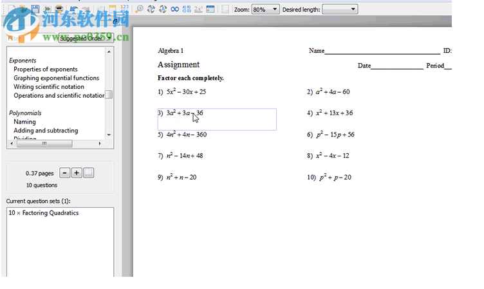Click the topic list horizontal scrollbar thumb
The height and width of the screenshot is (289, 484).
[44, 144]
